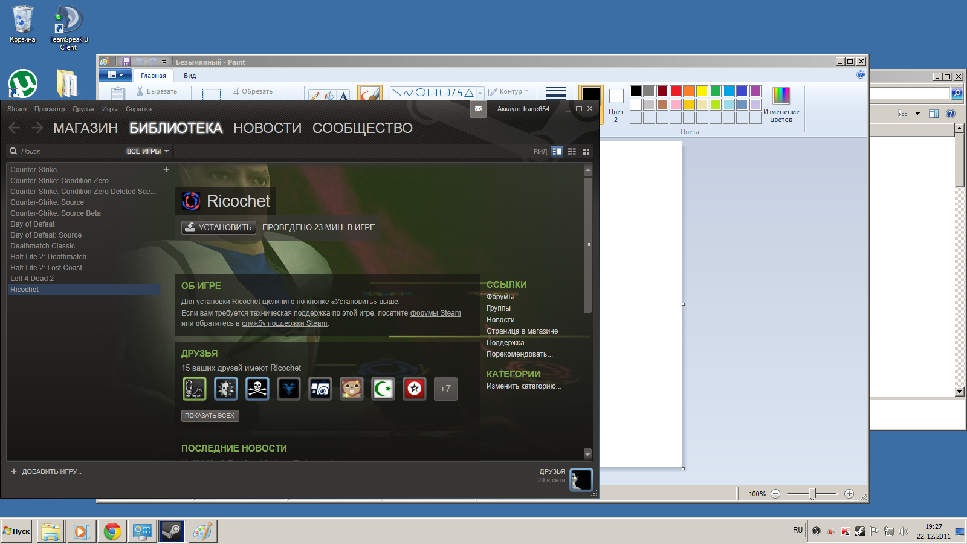The height and width of the screenshot is (544, 967).
Task: Click the +7 more friends tile
Action: [x=445, y=389]
